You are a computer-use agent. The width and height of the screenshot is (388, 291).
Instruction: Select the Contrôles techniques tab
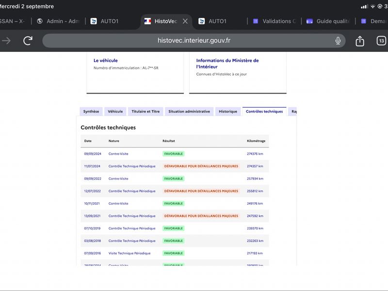pyautogui.click(x=264, y=112)
